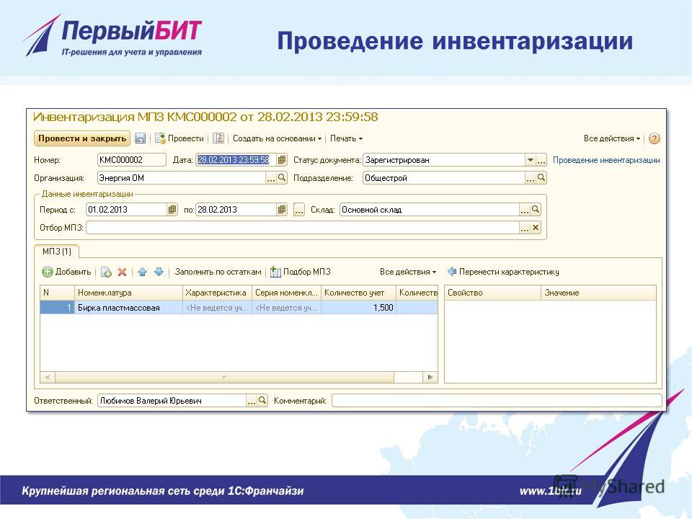Viewport: 692px width, 519px height.
Task: Click the Отбор МПЗ input field
Action: point(303,228)
